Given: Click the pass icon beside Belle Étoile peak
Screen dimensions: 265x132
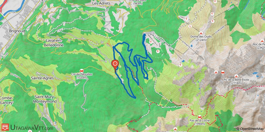Looking at the screenshot, I should click(x=223, y=72).
